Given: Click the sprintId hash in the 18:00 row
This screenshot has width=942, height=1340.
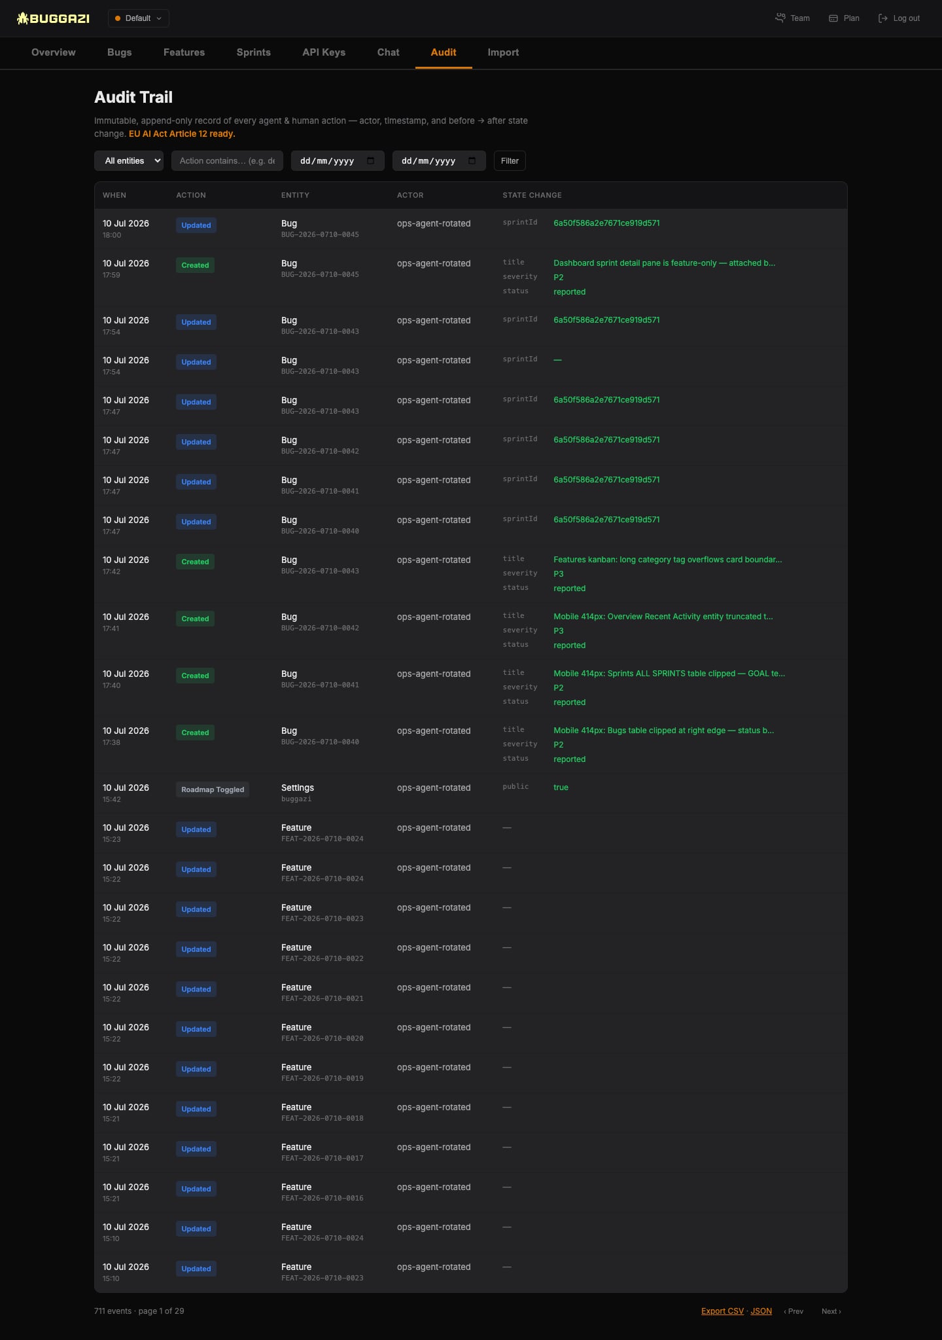Looking at the screenshot, I should point(606,223).
